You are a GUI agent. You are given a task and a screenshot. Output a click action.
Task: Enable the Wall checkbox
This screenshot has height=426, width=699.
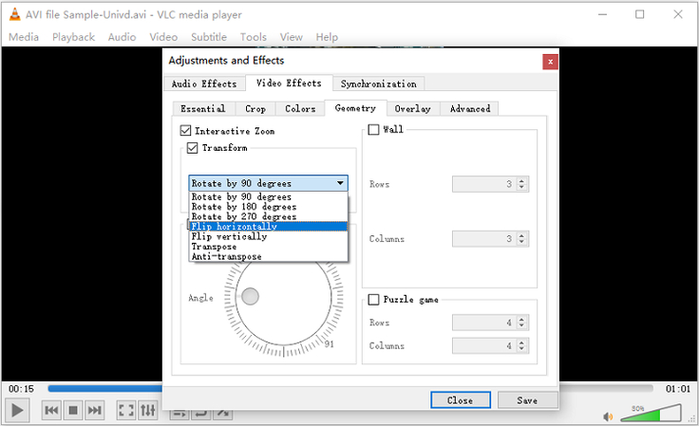373,130
